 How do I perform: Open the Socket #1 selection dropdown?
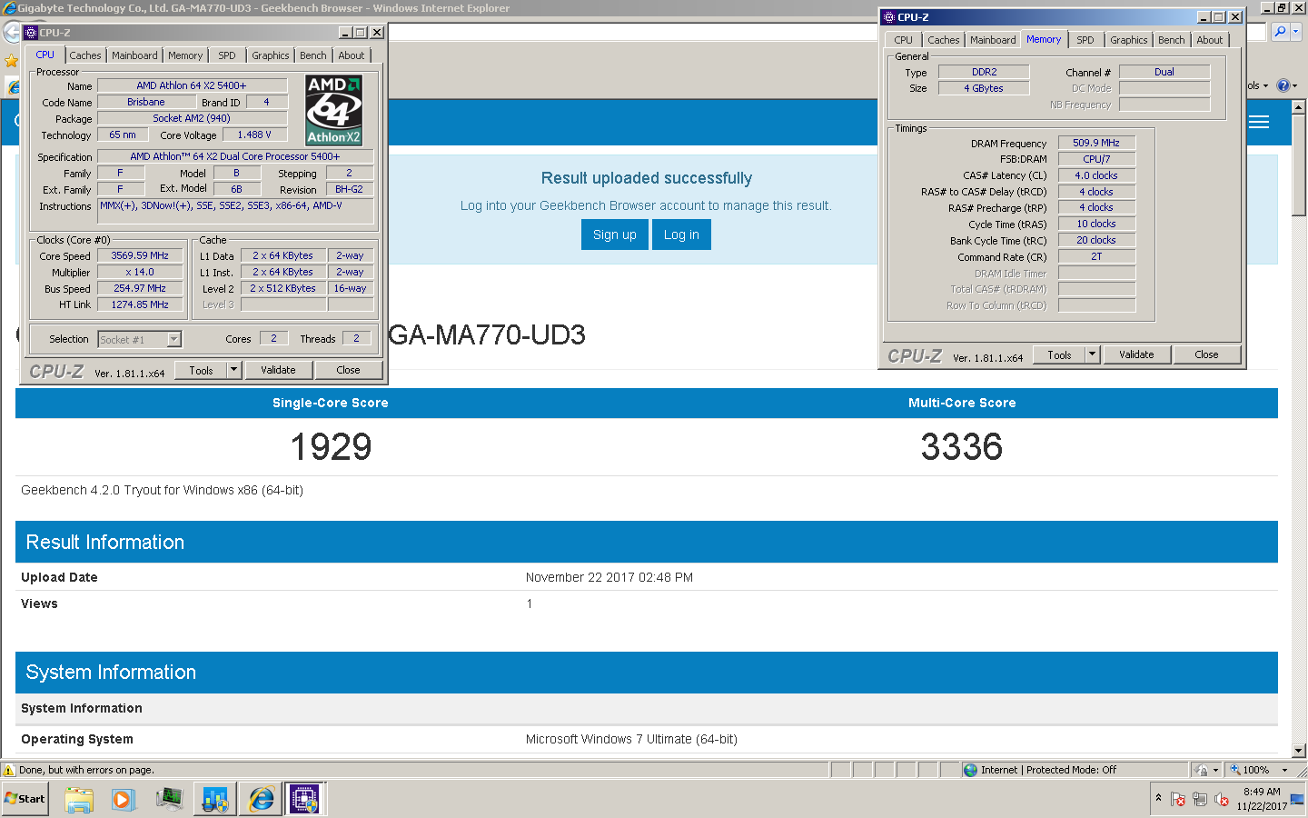point(174,339)
